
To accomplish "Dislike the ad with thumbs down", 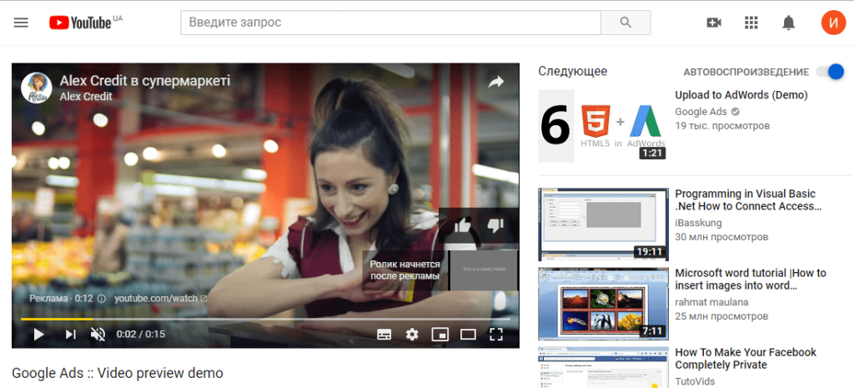I will click(x=495, y=225).
